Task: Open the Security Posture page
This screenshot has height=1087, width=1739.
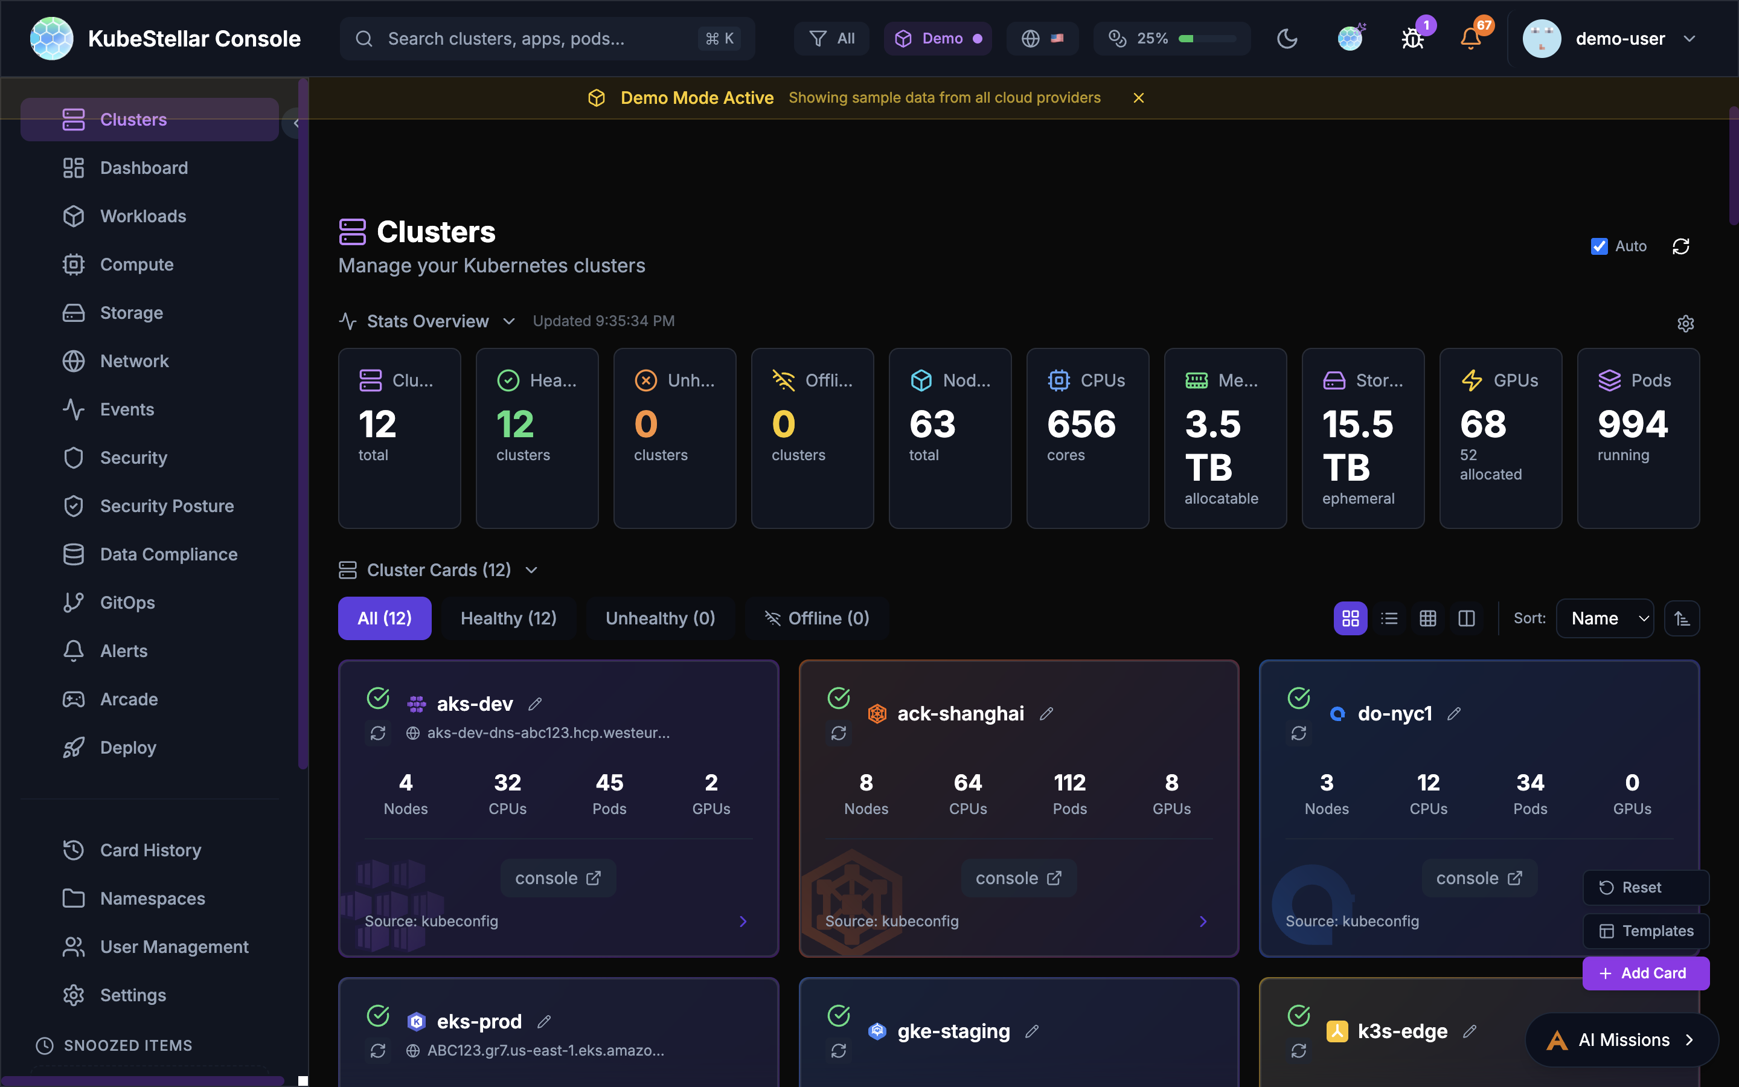Action: [166, 505]
